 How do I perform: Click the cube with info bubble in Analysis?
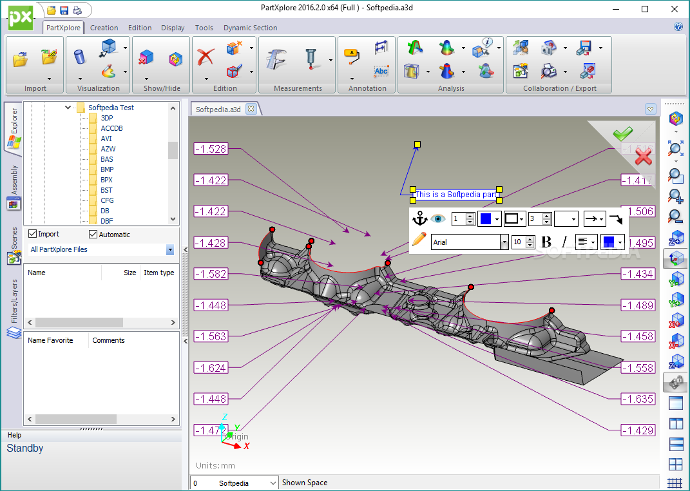[483, 48]
